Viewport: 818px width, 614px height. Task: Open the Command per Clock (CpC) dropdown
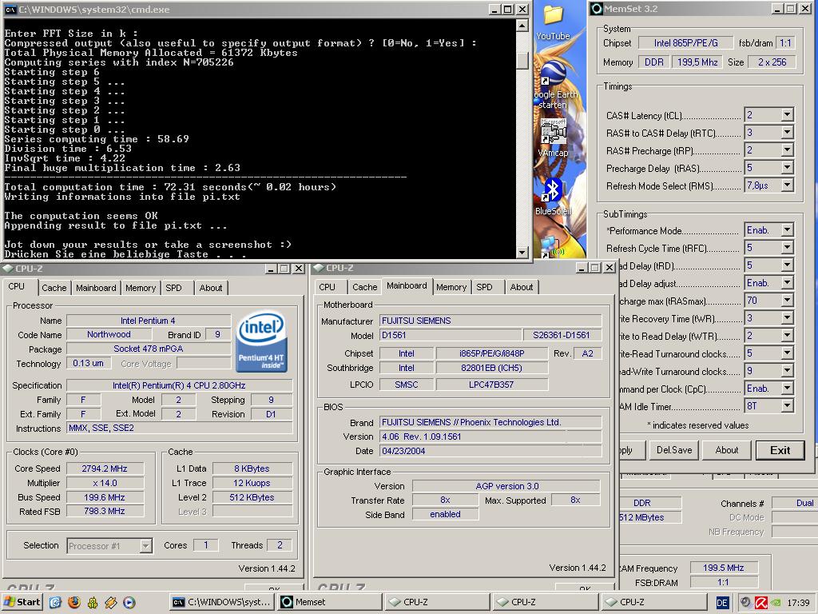(787, 389)
